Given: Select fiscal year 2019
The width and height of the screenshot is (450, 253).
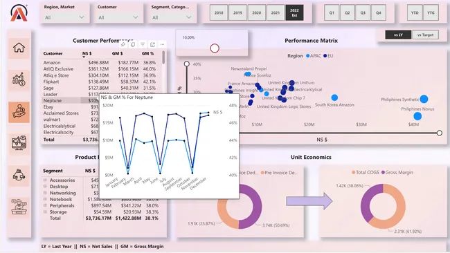Looking at the screenshot, I should tap(237, 13).
